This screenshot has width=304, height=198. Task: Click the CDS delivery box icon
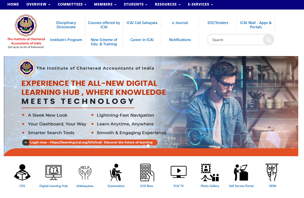point(22,172)
